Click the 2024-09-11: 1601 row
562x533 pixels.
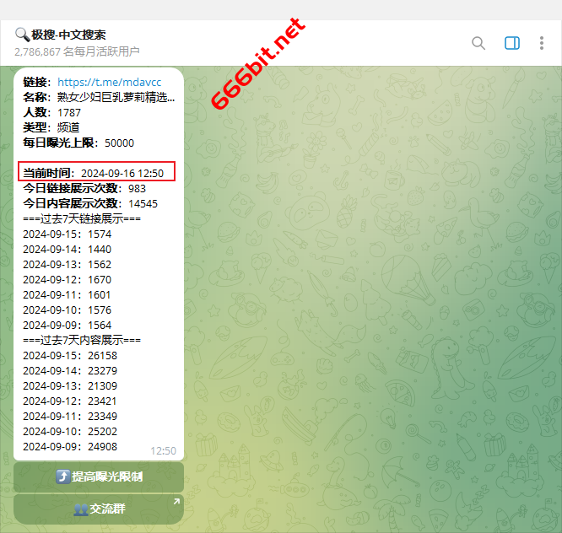point(67,295)
